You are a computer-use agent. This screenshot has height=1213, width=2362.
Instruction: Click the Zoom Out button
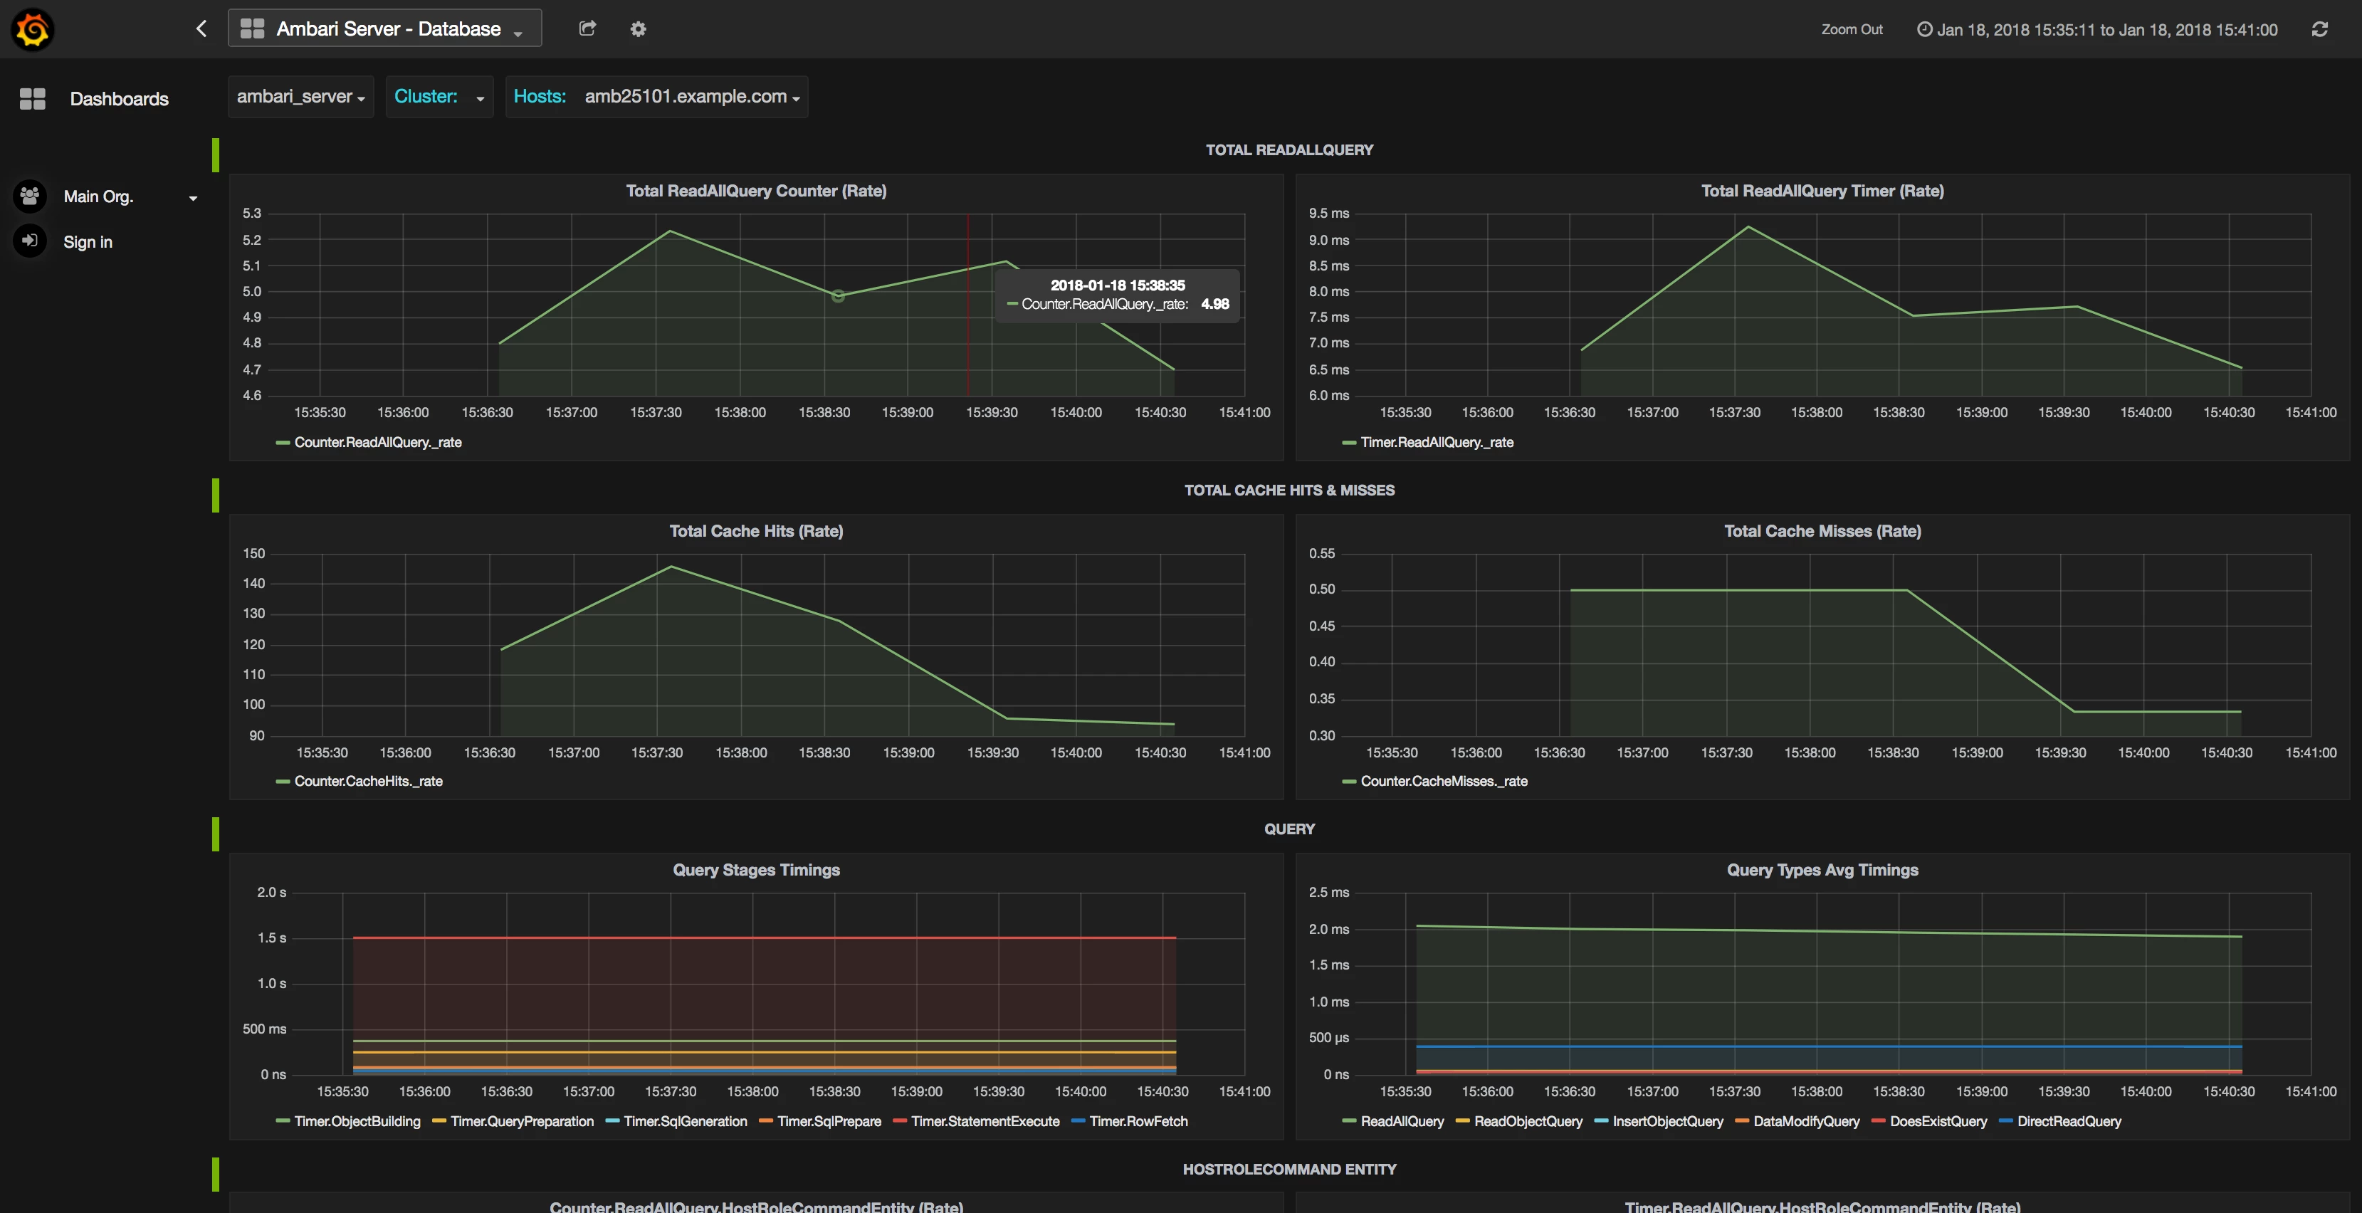1852,29
